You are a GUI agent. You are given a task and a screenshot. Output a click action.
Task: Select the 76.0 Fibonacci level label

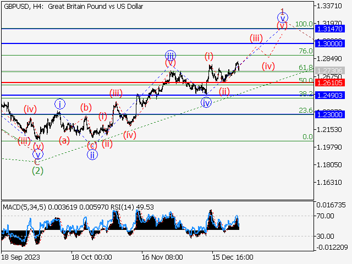coord(306,51)
